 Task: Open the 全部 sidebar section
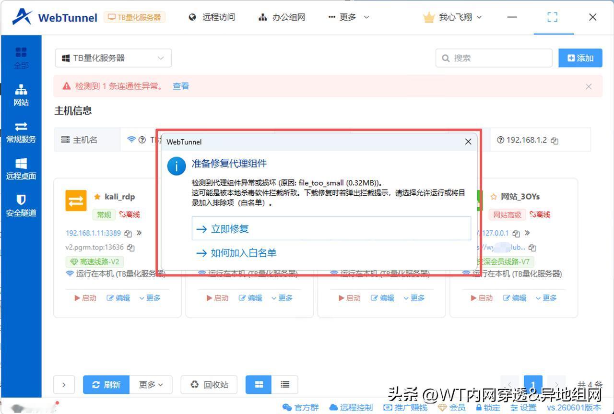pos(21,58)
